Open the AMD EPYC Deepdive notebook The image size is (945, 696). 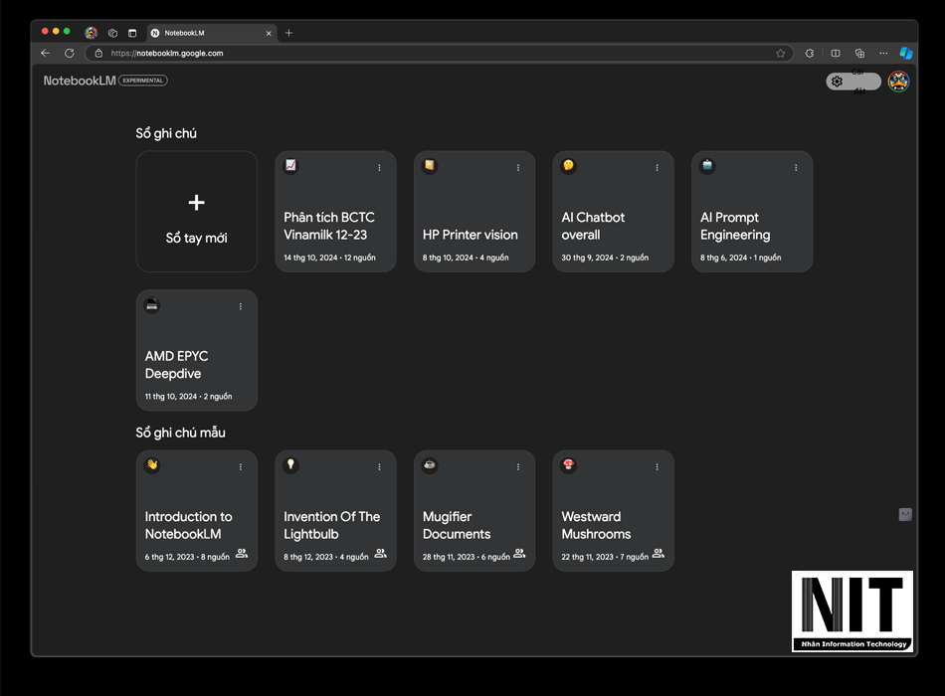[197, 350]
